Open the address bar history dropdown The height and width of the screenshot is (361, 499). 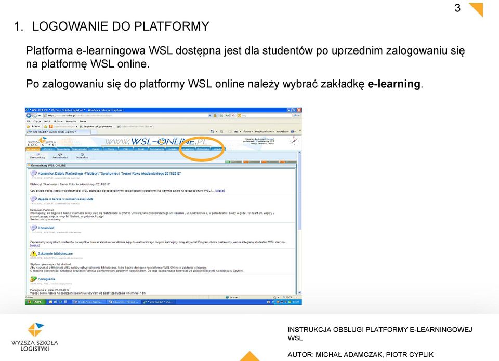210,115
